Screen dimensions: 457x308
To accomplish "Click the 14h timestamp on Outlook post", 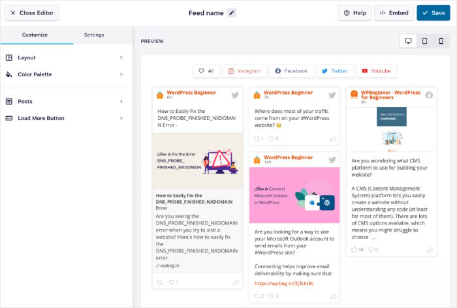I will 268,162.
